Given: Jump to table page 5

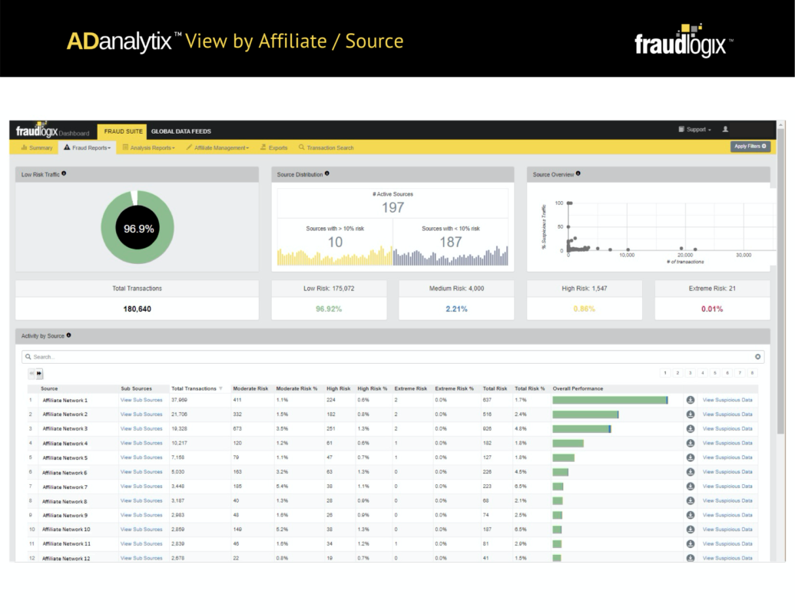Looking at the screenshot, I should point(715,373).
